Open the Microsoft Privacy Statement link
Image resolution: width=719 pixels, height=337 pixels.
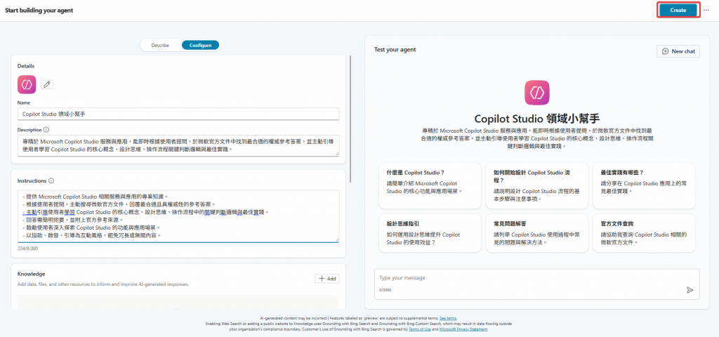[x=463, y=329]
